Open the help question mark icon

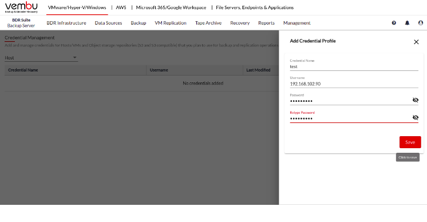point(394,23)
